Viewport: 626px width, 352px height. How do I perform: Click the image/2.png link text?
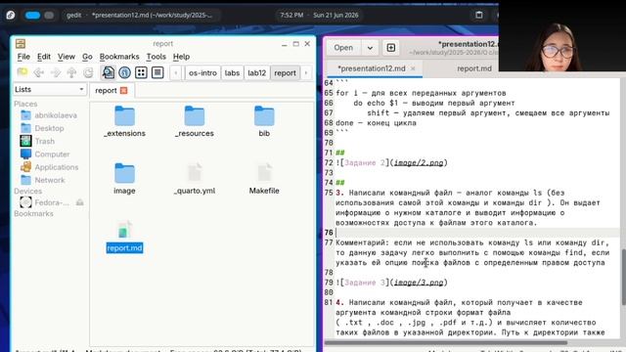point(419,163)
